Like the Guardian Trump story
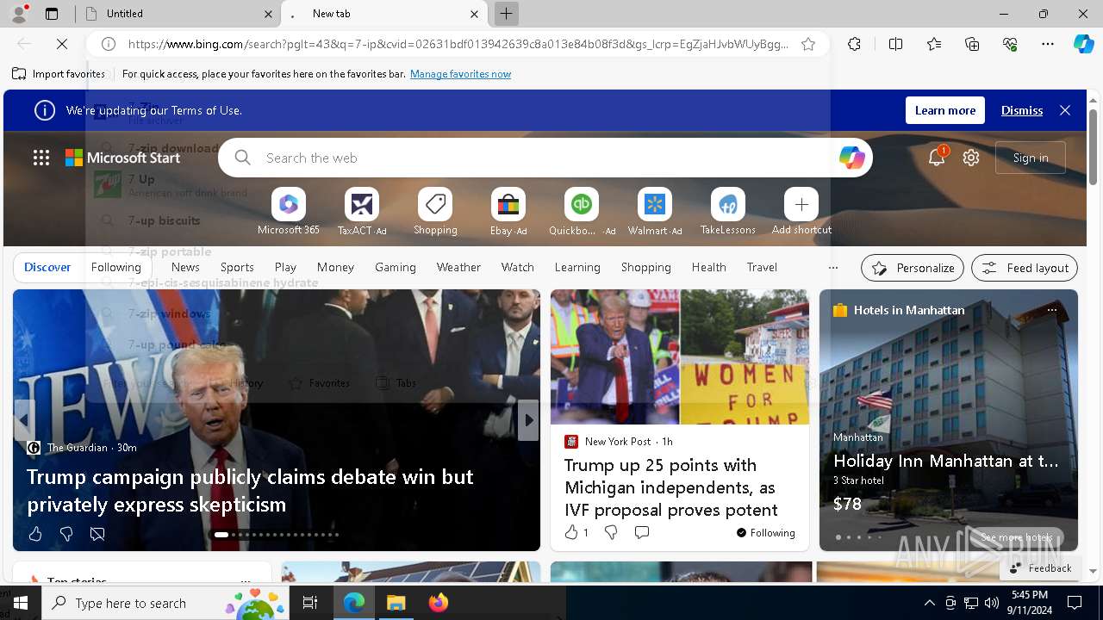The width and height of the screenshot is (1103, 620). coord(35,534)
